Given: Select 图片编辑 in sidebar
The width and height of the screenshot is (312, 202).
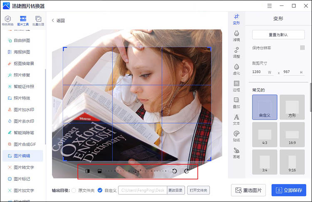Looking at the screenshot, I should (x=22, y=156).
